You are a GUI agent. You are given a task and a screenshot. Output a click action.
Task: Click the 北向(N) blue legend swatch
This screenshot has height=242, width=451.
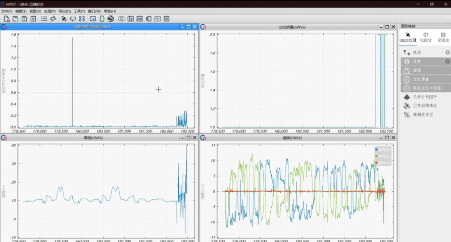377,150
